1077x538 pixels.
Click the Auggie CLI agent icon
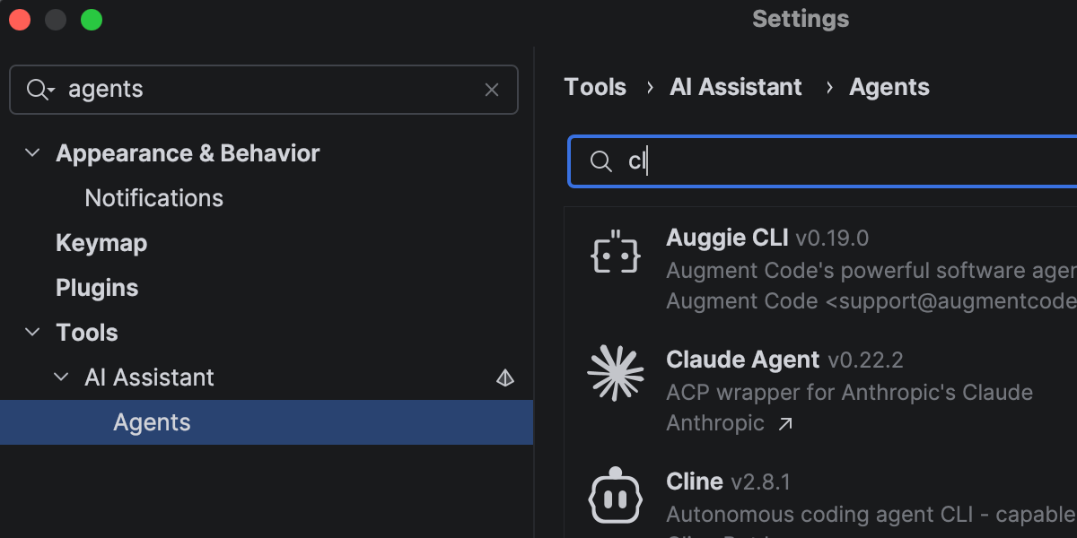615,255
